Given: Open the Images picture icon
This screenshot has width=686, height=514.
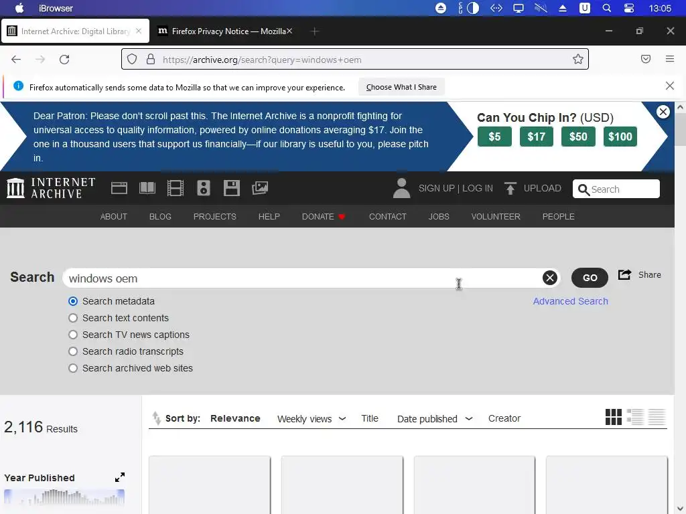Looking at the screenshot, I should click(260, 188).
